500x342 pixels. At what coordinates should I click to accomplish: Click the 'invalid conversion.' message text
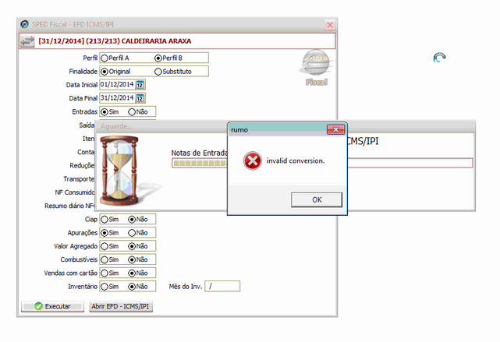[x=296, y=160]
